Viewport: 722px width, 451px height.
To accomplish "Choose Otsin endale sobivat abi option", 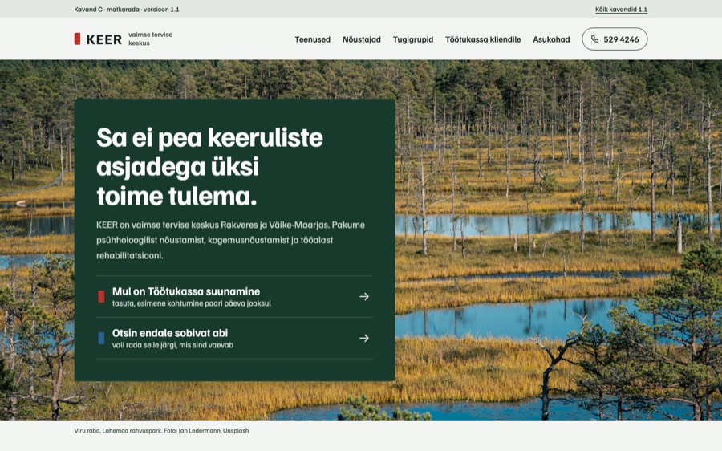I will coord(234,338).
